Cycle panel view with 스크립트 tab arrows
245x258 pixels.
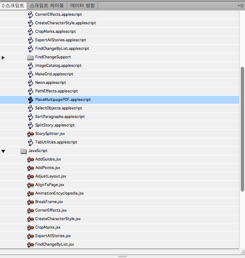coord(3,6)
